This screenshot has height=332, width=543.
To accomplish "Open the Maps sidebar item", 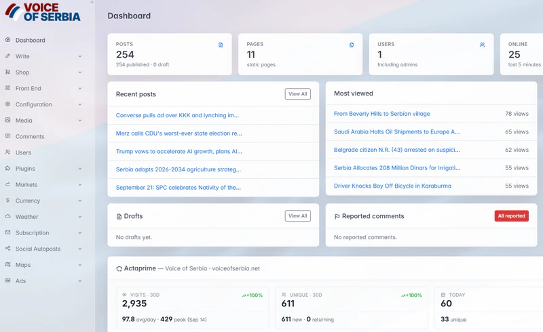I will (x=23, y=265).
